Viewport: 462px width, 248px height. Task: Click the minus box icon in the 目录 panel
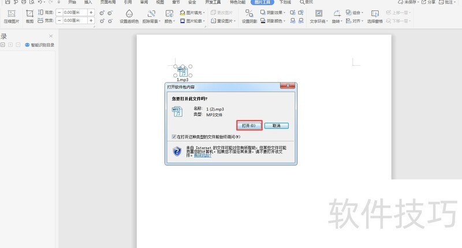18,45
